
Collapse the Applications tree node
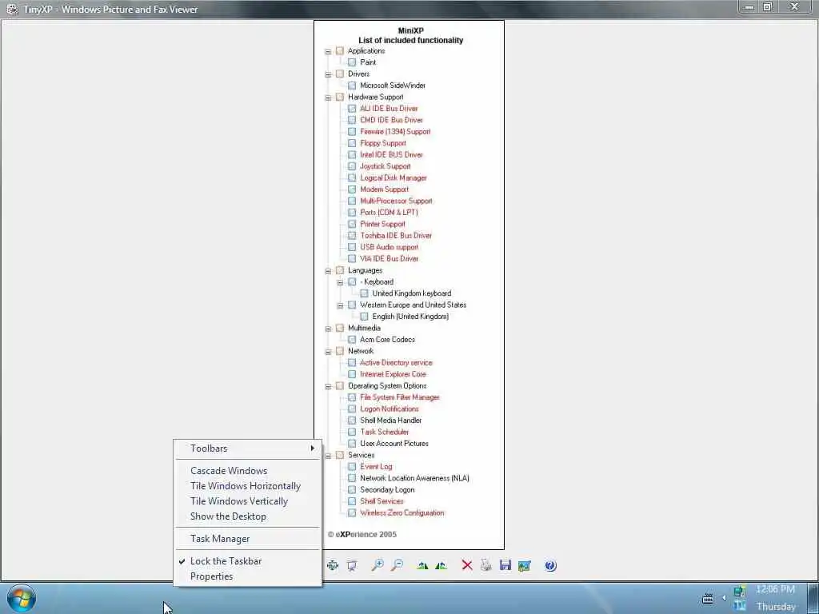coord(328,51)
